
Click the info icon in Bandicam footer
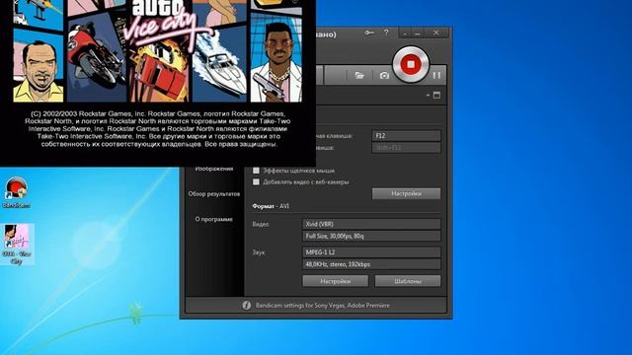click(x=247, y=306)
